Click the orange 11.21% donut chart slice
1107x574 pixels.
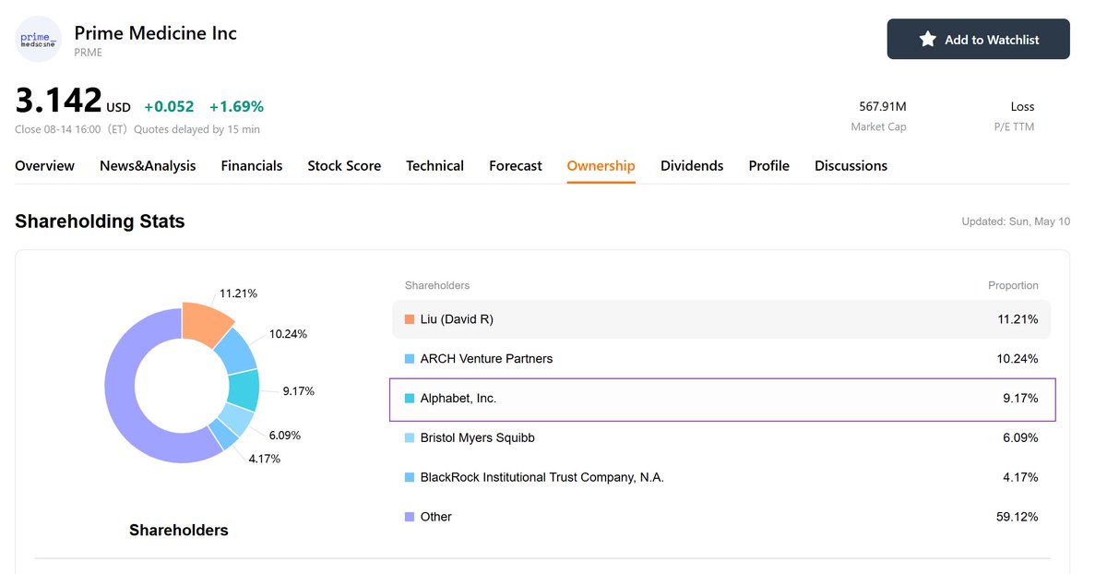pos(205,322)
